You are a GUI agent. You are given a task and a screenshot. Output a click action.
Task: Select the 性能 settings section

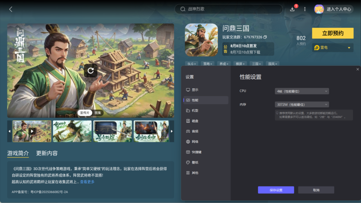point(206,100)
